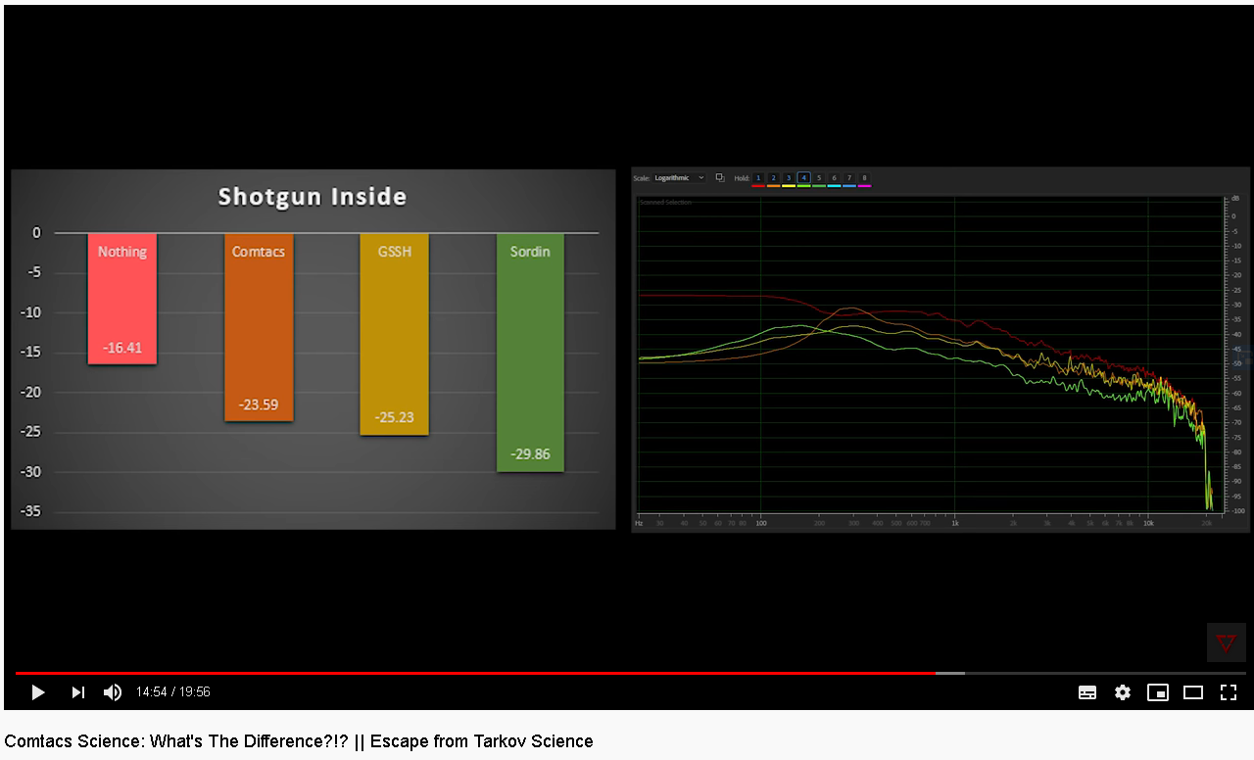
Task: Click the Shotgun Inside chart title
Action: coord(313,197)
